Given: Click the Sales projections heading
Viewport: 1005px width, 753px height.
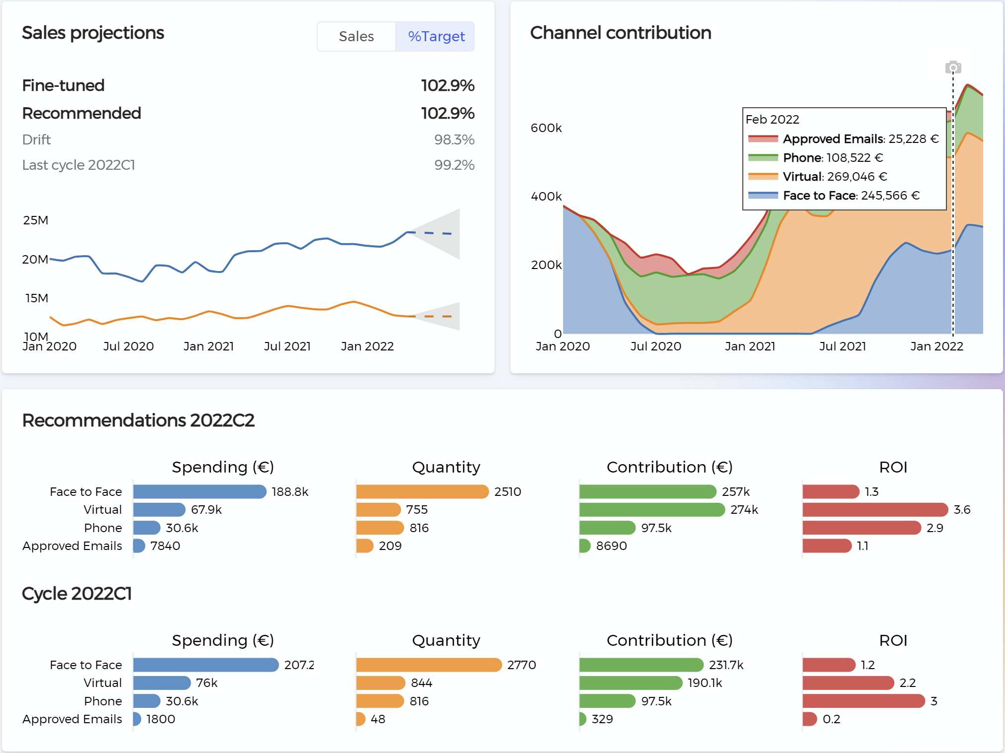Looking at the screenshot, I should [x=93, y=33].
